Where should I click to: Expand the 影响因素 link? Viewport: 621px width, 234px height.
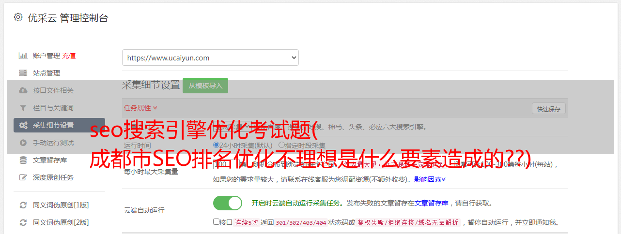click(x=430, y=179)
